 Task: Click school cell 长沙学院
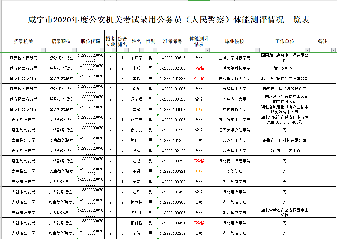tap(235, 171)
